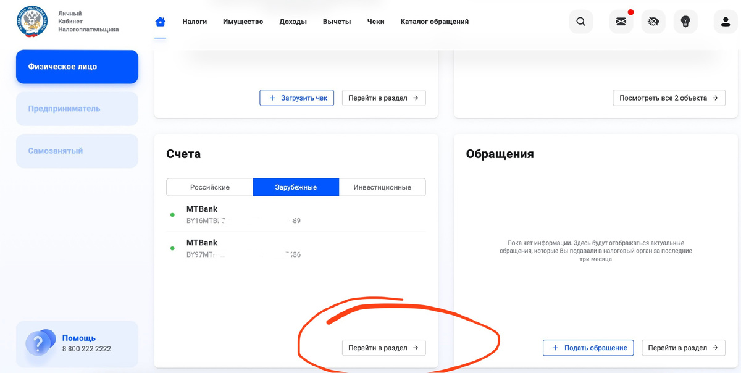The image size is (741, 373).
Task: Open Каталог обращений menu
Action: coord(434,22)
